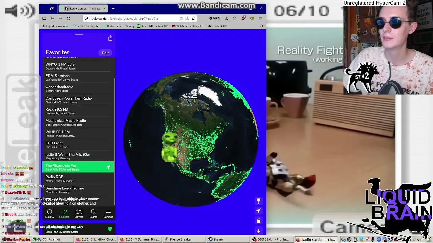Click the green alien on the globe
The width and height of the screenshot is (433, 243).
[170, 147]
